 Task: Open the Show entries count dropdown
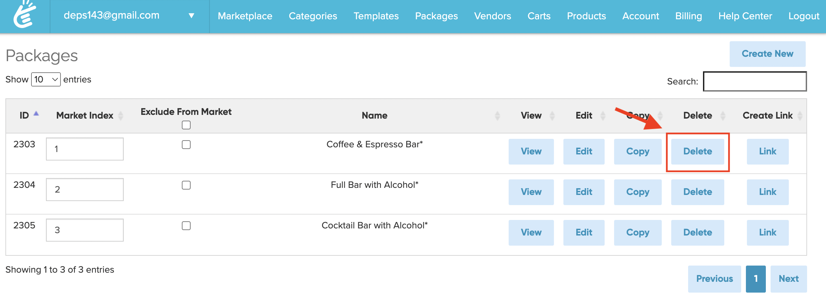point(46,79)
